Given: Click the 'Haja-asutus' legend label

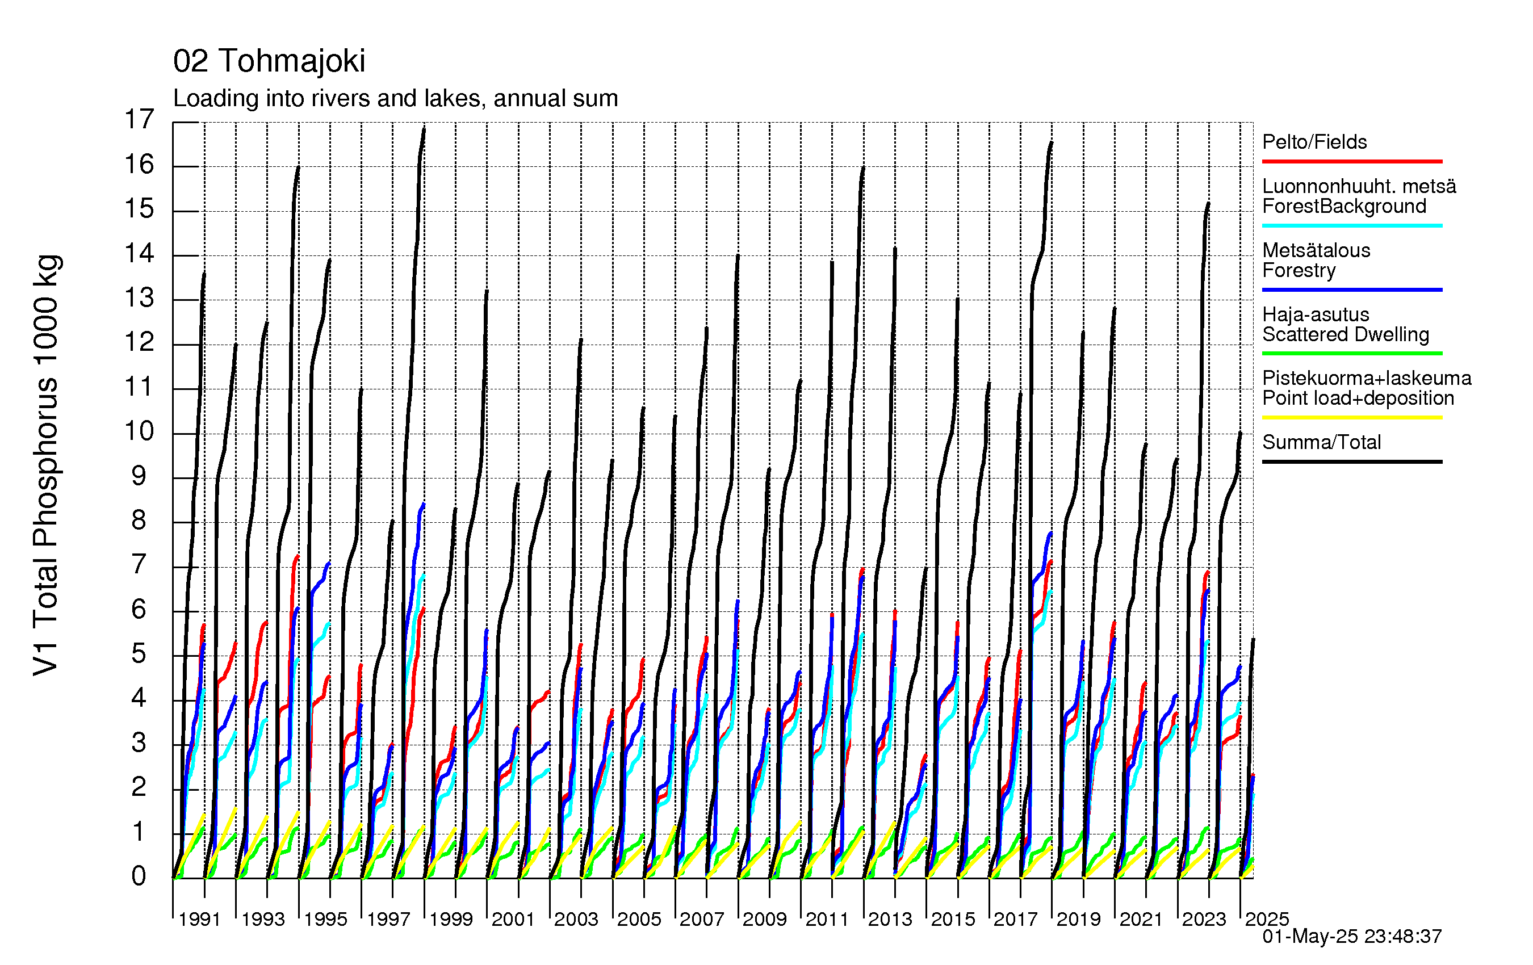Looking at the screenshot, I should point(1316,314).
